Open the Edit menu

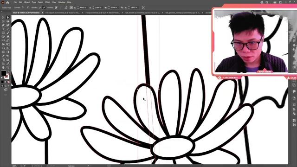(20, 2)
